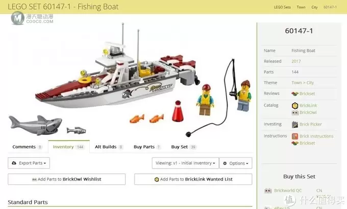Click the Brick Instructions icon
347x209 pixels.
coord(295,136)
